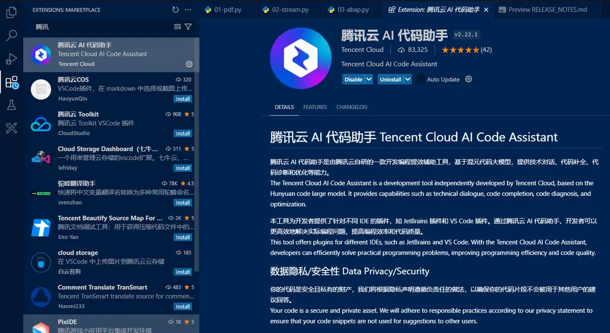Open extension settings gear beside Auto Update

tap(469, 79)
